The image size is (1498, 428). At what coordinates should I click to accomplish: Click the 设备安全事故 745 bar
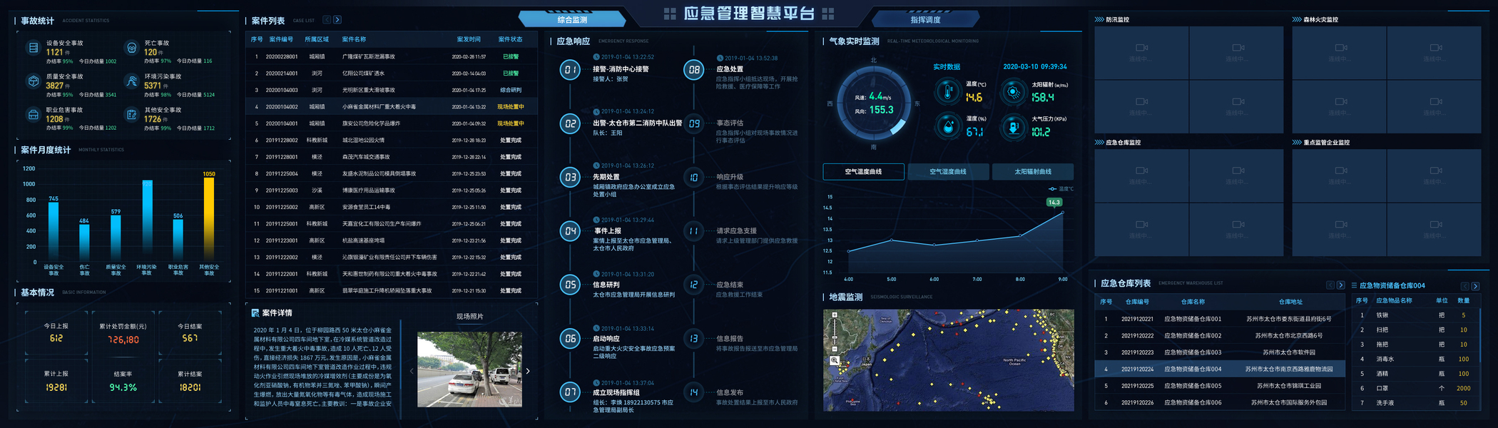tap(53, 232)
